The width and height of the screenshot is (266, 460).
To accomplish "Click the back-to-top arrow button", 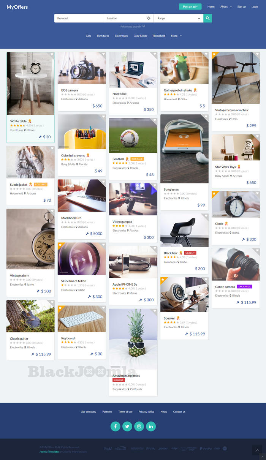I will tap(257, 450).
